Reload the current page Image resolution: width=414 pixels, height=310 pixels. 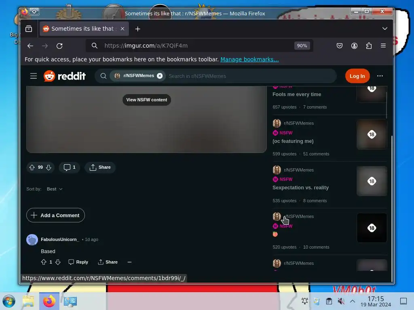[x=59, y=46]
